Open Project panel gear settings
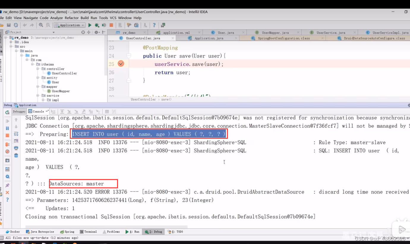The width and height of the screenshot is (410, 244). 97,32
